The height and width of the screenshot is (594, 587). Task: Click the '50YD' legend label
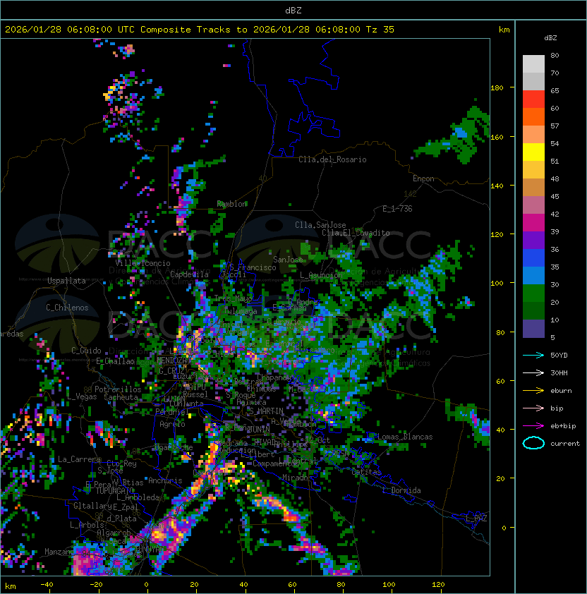tap(559, 356)
